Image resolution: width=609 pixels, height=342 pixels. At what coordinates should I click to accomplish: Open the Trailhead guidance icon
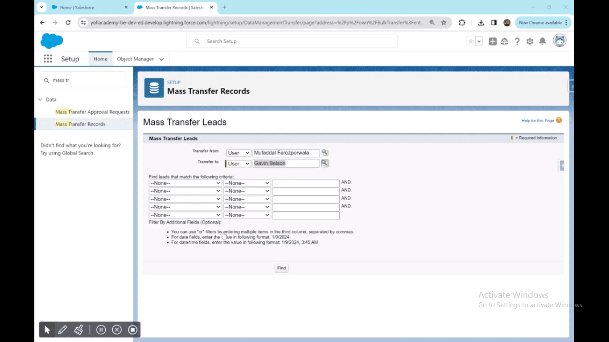click(x=505, y=41)
